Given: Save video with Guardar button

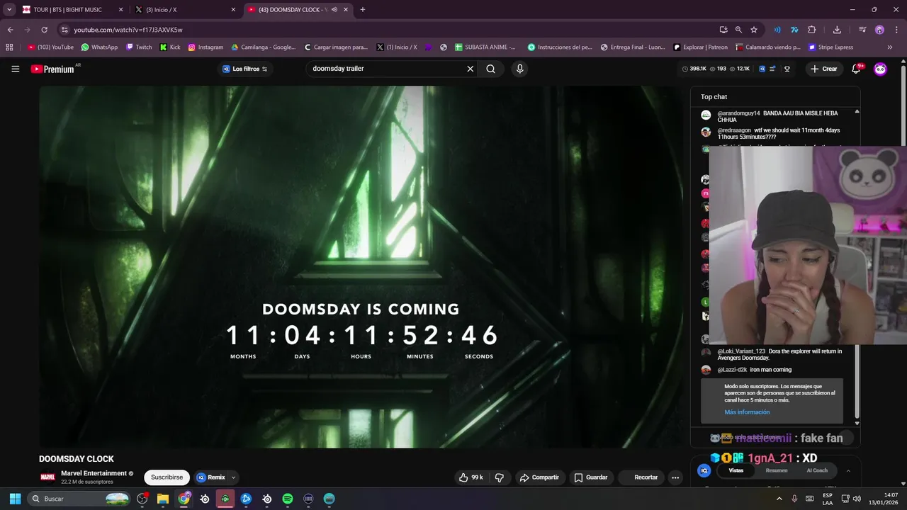Looking at the screenshot, I should pos(591,477).
